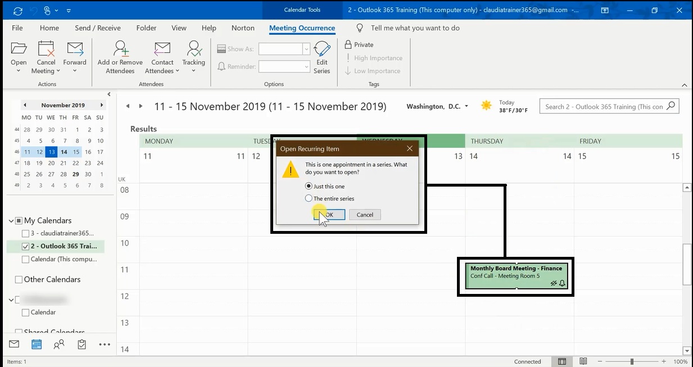The width and height of the screenshot is (693, 367).
Task: Click search magnifier icon in search box
Action: [671, 106]
